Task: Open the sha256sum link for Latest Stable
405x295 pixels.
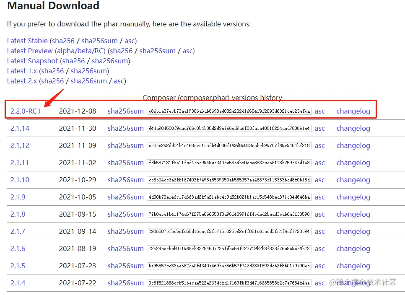Action: [100, 41]
